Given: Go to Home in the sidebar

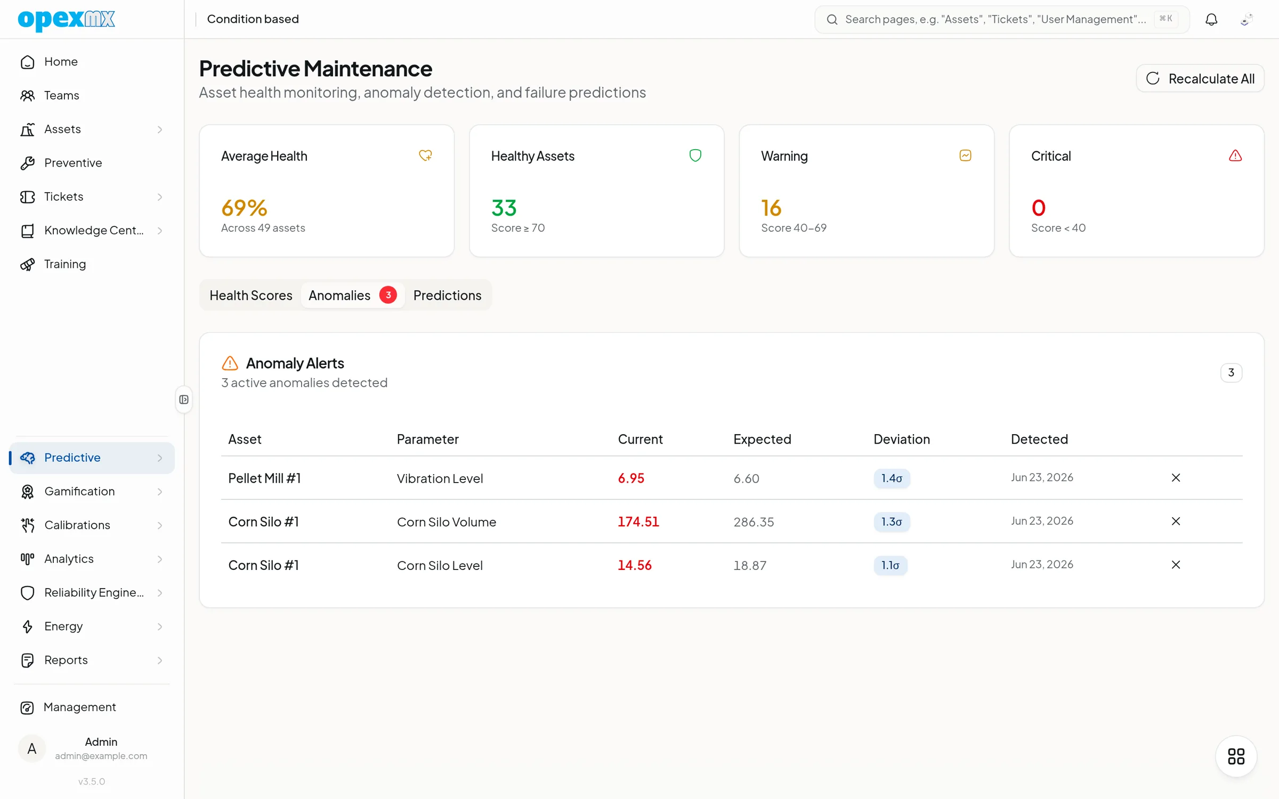Looking at the screenshot, I should coord(92,62).
